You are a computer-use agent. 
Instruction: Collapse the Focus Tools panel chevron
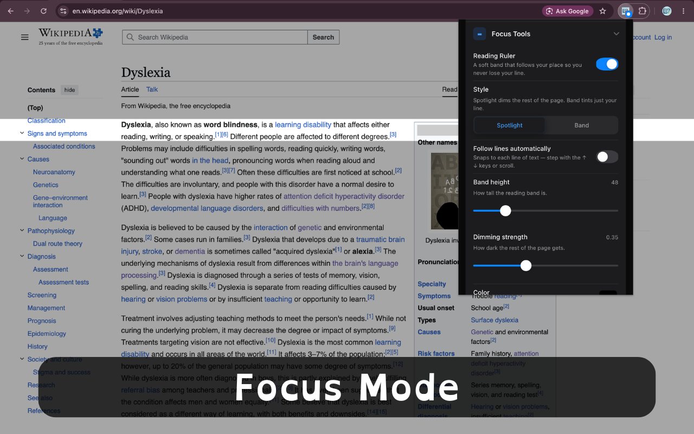(616, 34)
